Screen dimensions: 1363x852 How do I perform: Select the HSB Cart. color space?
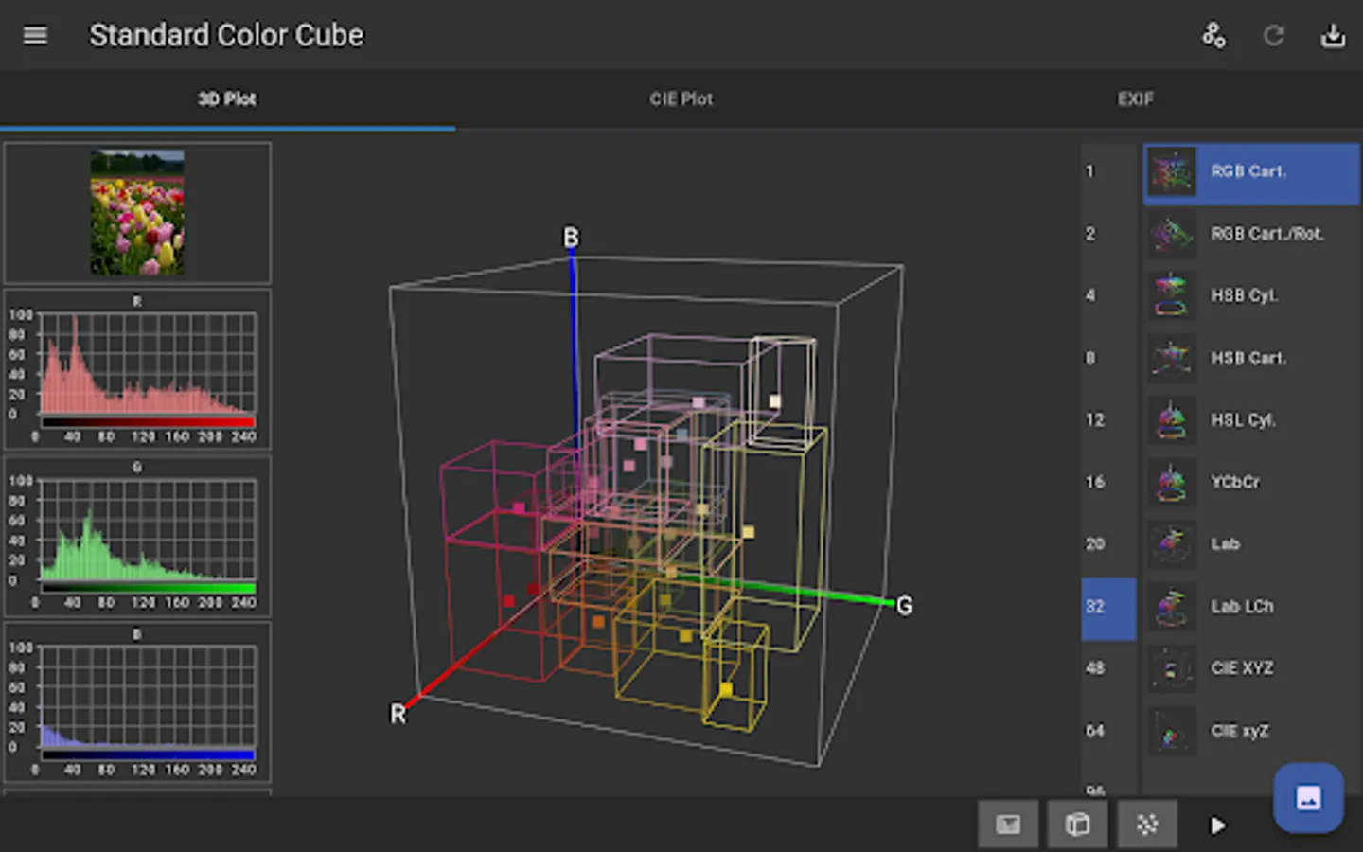pyautogui.click(x=1251, y=358)
